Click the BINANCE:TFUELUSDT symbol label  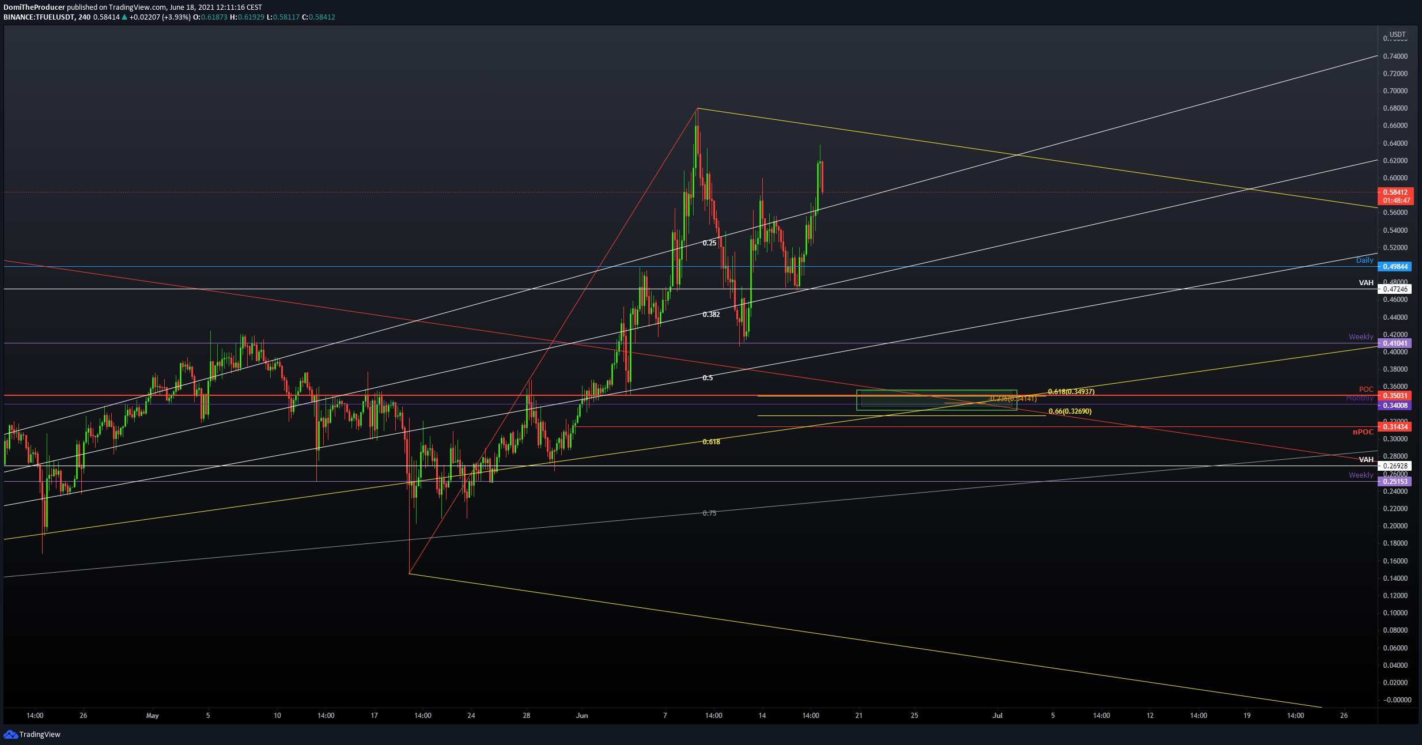click(39, 17)
